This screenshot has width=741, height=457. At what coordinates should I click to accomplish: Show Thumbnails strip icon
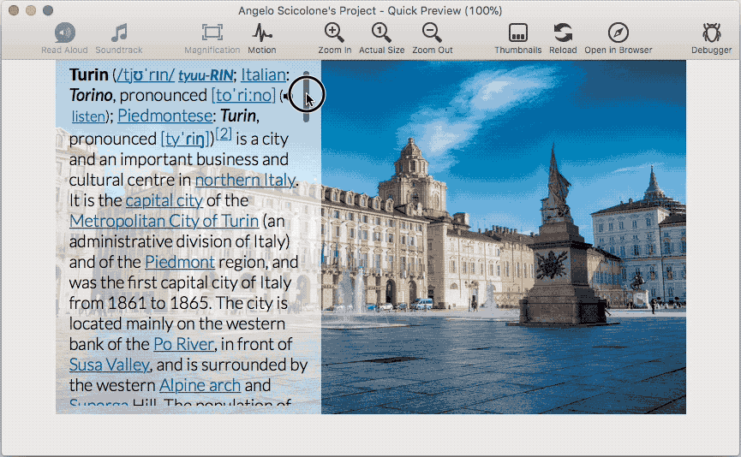coord(518,33)
